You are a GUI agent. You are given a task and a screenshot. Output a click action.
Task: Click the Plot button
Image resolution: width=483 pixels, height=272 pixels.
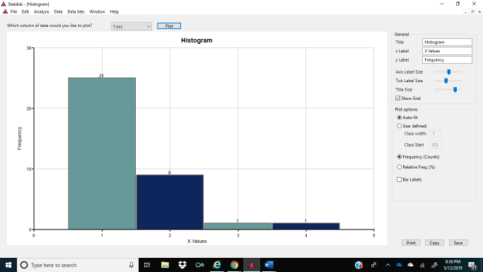point(169,26)
